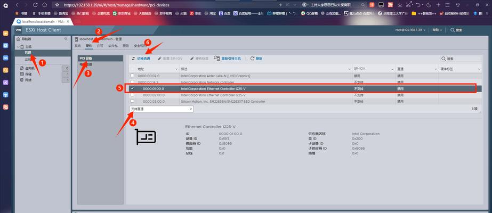Image resolution: width=492 pixels, height=213 pixels.
Task: Go back with the browser back arrow
Action: (17, 5)
